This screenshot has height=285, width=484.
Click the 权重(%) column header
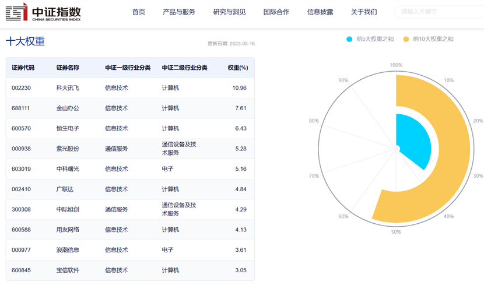coord(238,68)
